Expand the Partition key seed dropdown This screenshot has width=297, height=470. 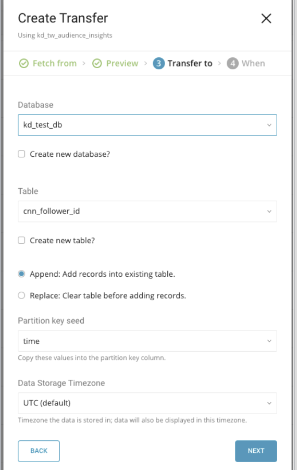coord(147,341)
